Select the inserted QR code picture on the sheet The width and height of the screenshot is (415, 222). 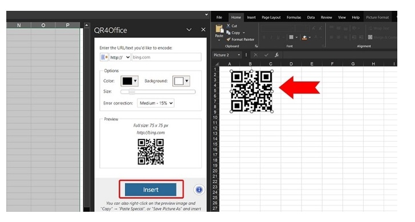251,91
